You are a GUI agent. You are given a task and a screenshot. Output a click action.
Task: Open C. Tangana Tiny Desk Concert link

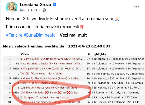coord(45,98)
